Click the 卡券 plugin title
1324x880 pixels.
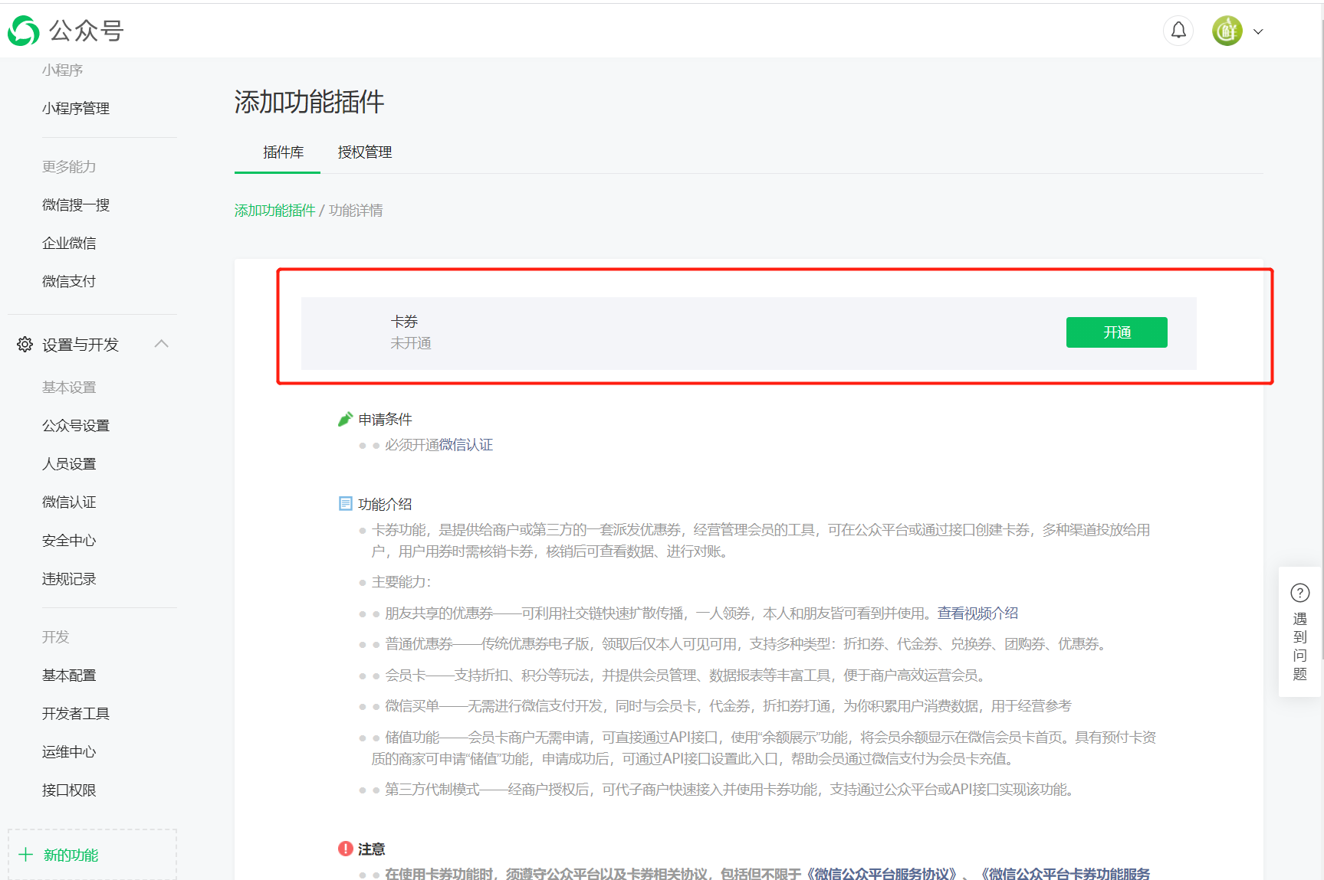click(x=404, y=322)
